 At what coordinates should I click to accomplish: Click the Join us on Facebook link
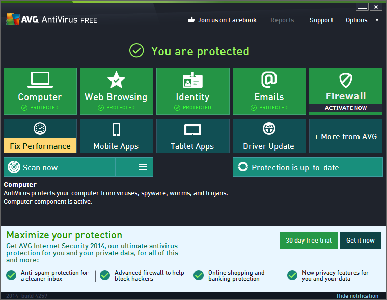[222, 20]
